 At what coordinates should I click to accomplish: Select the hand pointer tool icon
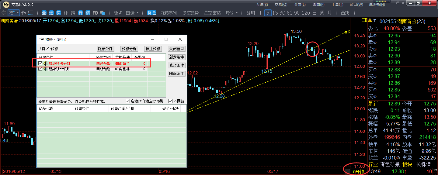(23, 13)
